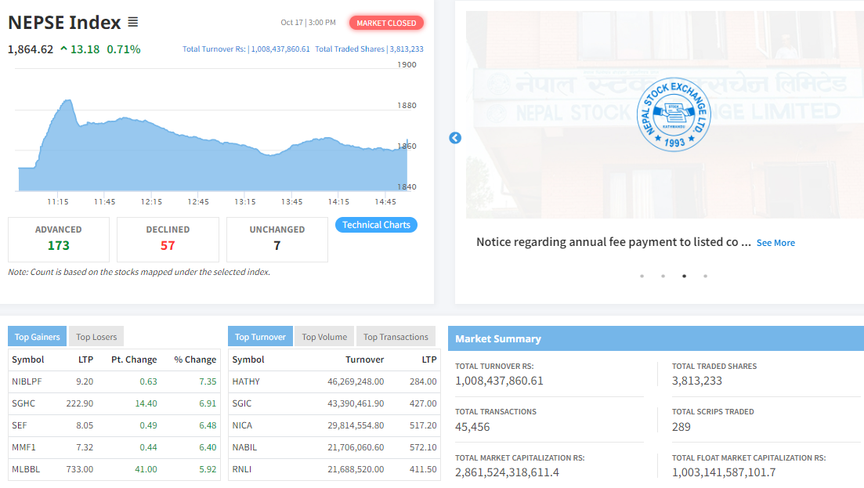864x488 pixels.
Task: Click HATHY turnover value 46,269,248.00
Action: coord(356,381)
